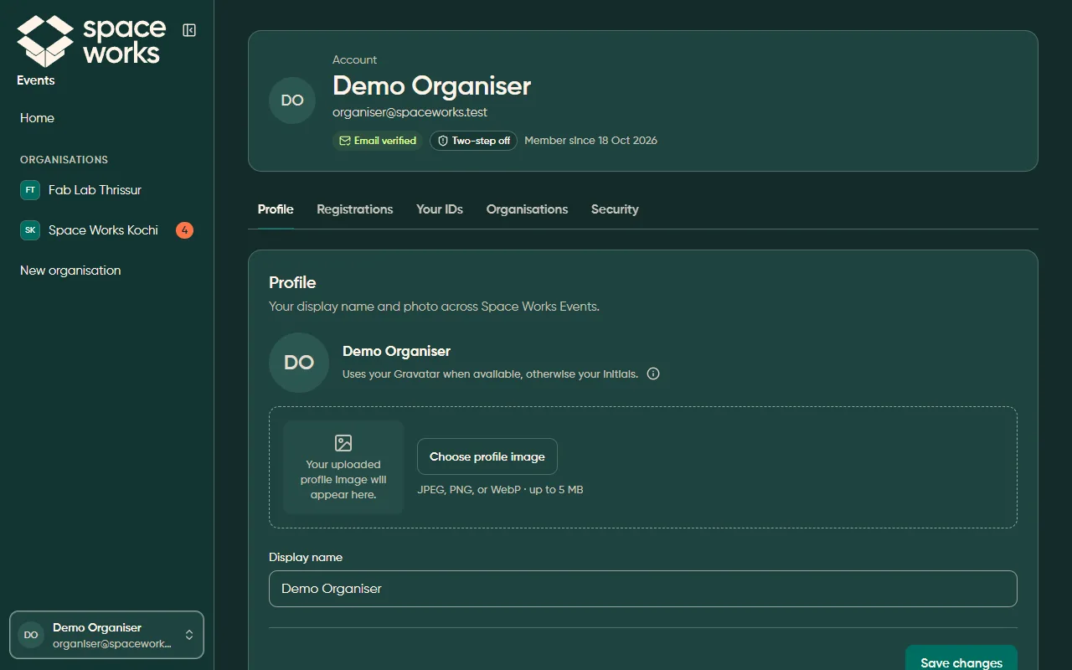The width and height of the screenshot is (1072, 670).
Task: Click the DO avatar in account header
Action: click(292, 100)
